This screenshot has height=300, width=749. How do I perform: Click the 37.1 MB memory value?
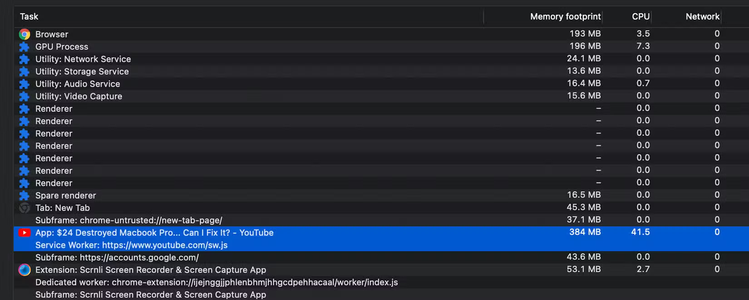[x=584, y=219]
